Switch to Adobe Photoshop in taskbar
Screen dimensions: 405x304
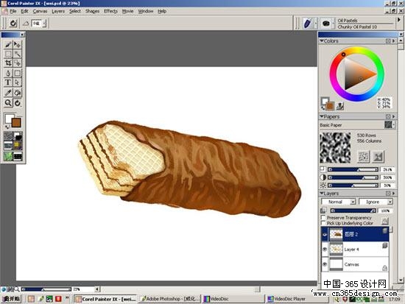(x=169, y=299)
